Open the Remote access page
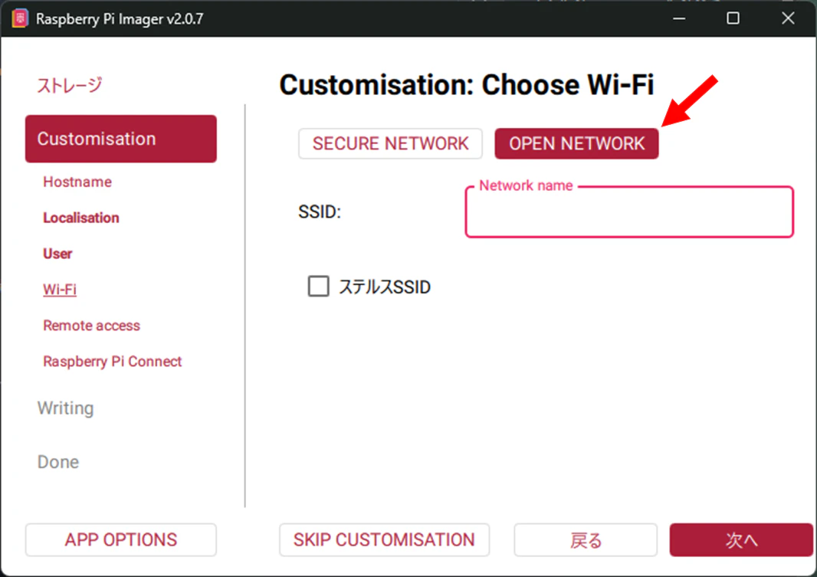Image resolution: width=817 pixels, height=577 pixels. point(92,326)
